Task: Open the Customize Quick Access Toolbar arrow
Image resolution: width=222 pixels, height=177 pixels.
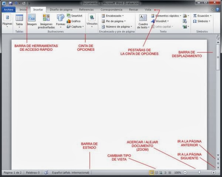Action: (x=29, y=4)
